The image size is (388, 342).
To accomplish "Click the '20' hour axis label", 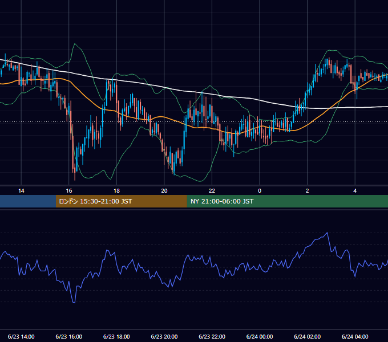I will pyautogui.click(x=164, y=191).
